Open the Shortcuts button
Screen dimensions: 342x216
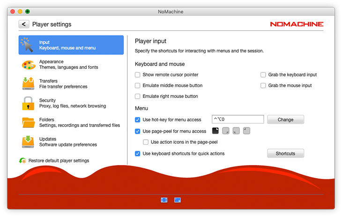coord(285,153)
